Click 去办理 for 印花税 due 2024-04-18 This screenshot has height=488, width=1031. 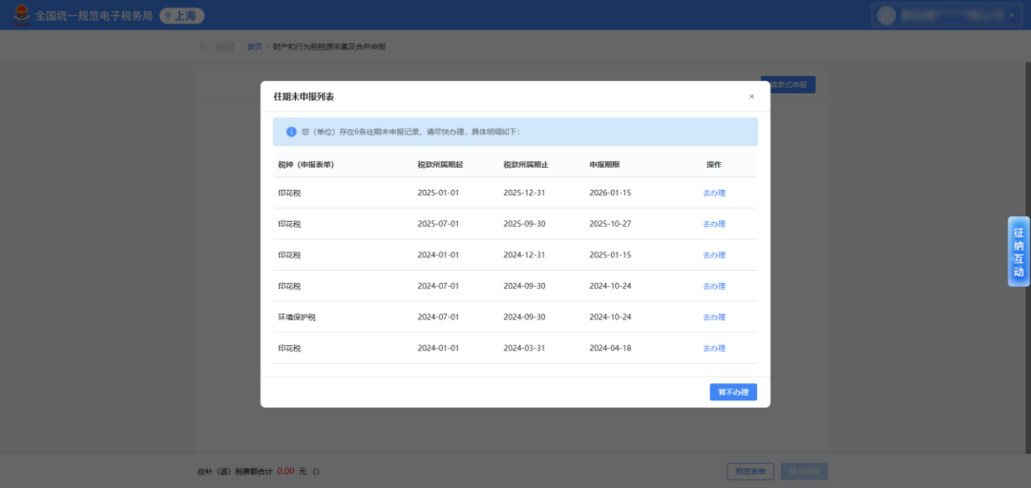tap(714, 348)
